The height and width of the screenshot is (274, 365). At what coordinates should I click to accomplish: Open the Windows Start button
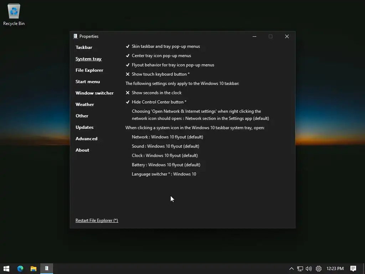[6, 269]
